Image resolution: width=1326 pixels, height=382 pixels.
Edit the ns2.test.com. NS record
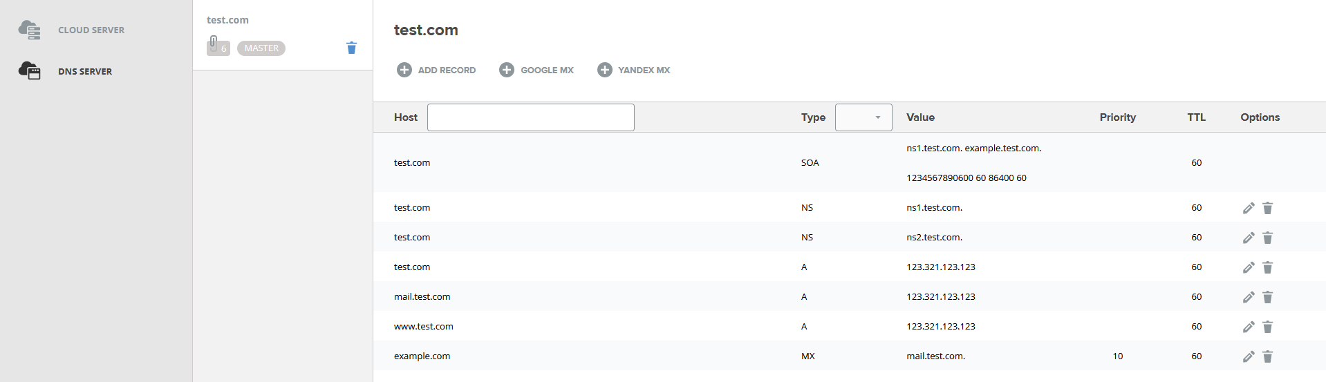[x=1248, y=238]
